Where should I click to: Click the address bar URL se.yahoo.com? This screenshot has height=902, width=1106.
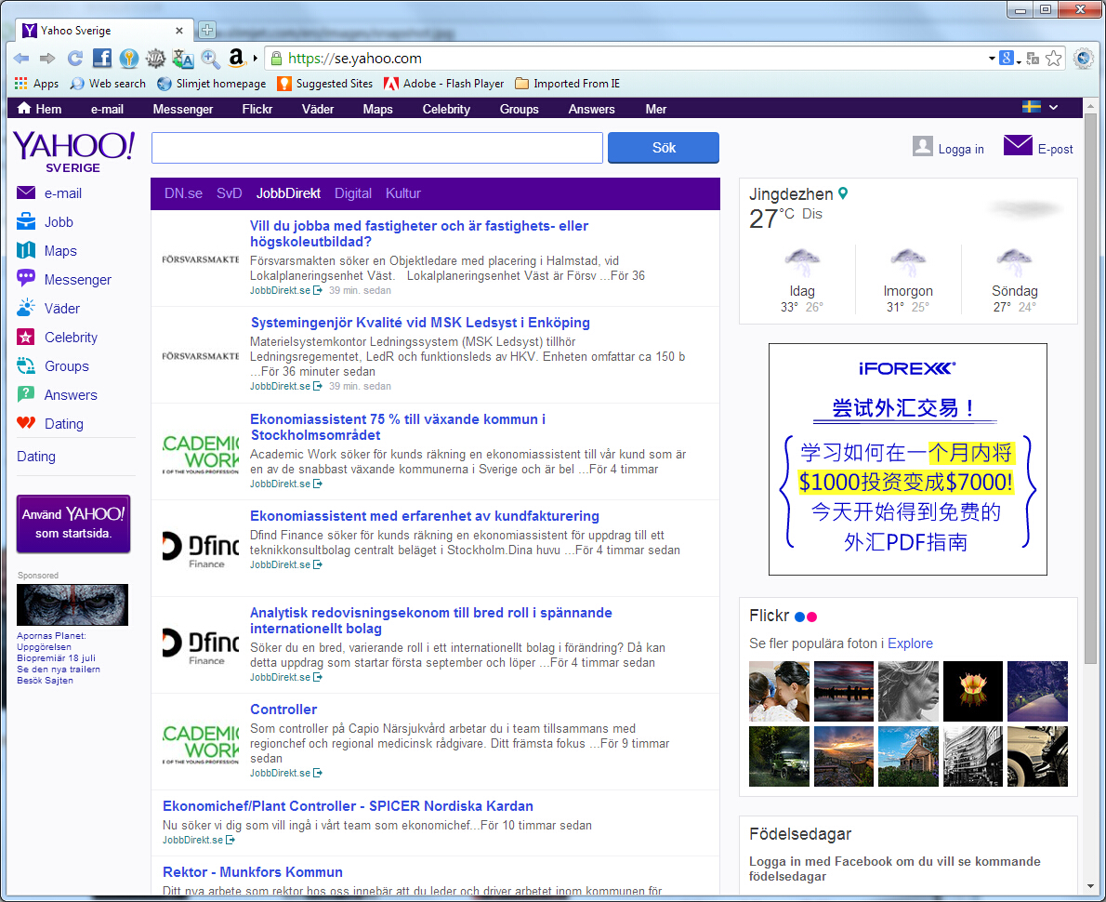click(355, 59)
